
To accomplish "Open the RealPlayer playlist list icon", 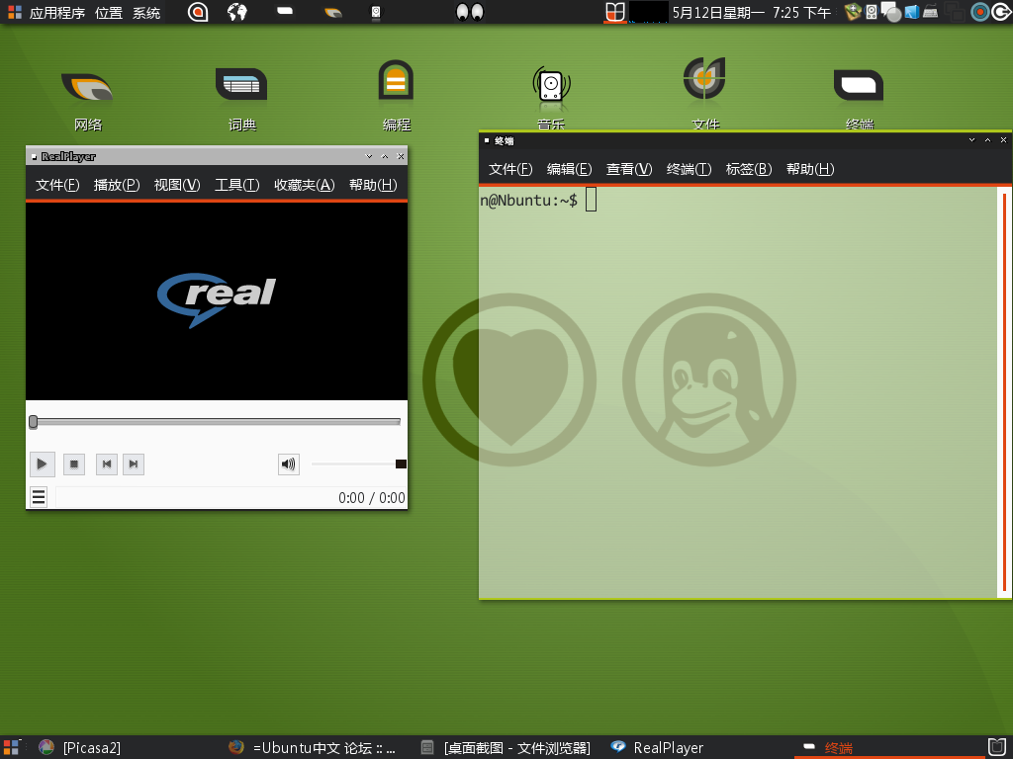I will 39,497.
